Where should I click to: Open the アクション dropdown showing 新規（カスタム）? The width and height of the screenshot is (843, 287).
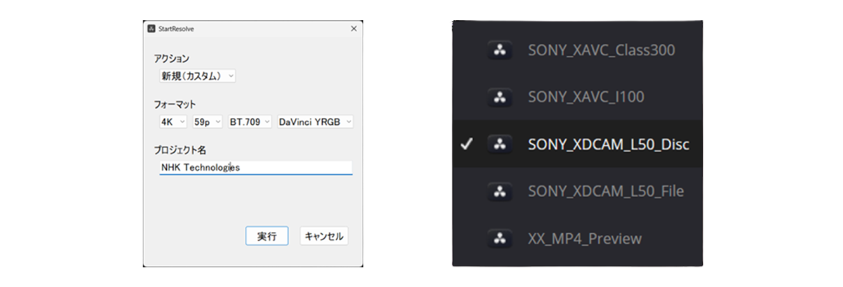pos(197,76)
